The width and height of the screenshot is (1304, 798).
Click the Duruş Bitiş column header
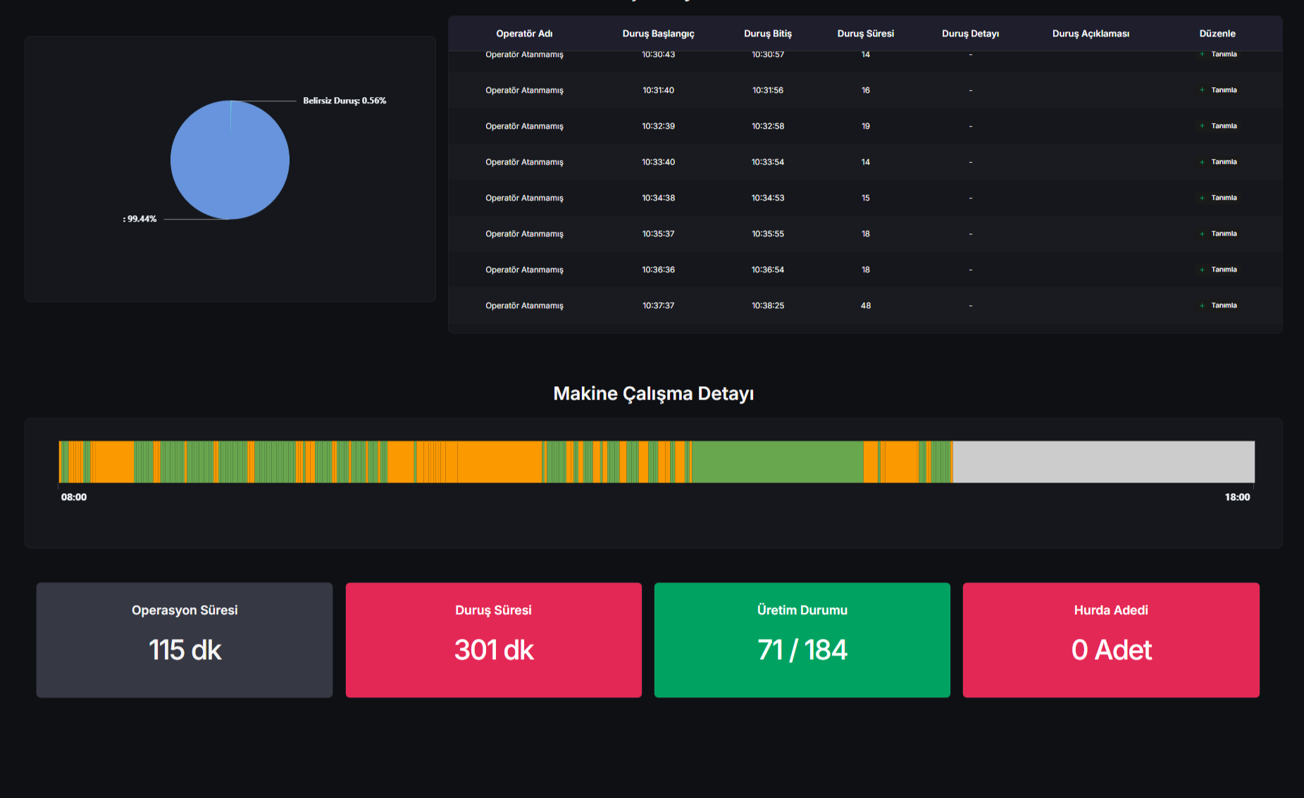767,34
